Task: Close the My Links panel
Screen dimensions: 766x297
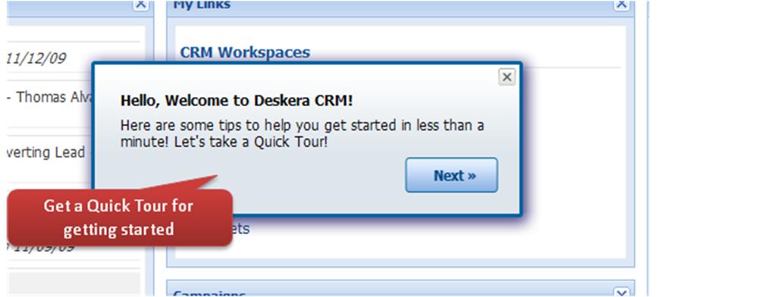Action: (x=621, y=4)
